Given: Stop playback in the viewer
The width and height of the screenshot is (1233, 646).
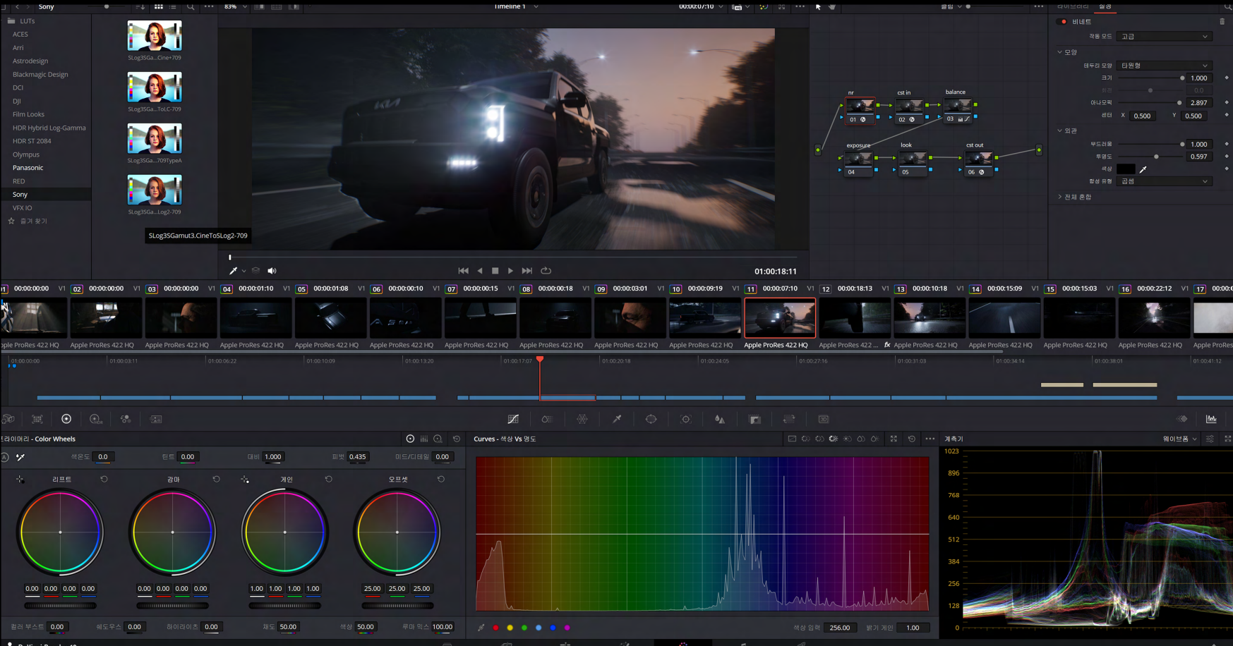Looking at the screenshot, I should coord(495,271).
